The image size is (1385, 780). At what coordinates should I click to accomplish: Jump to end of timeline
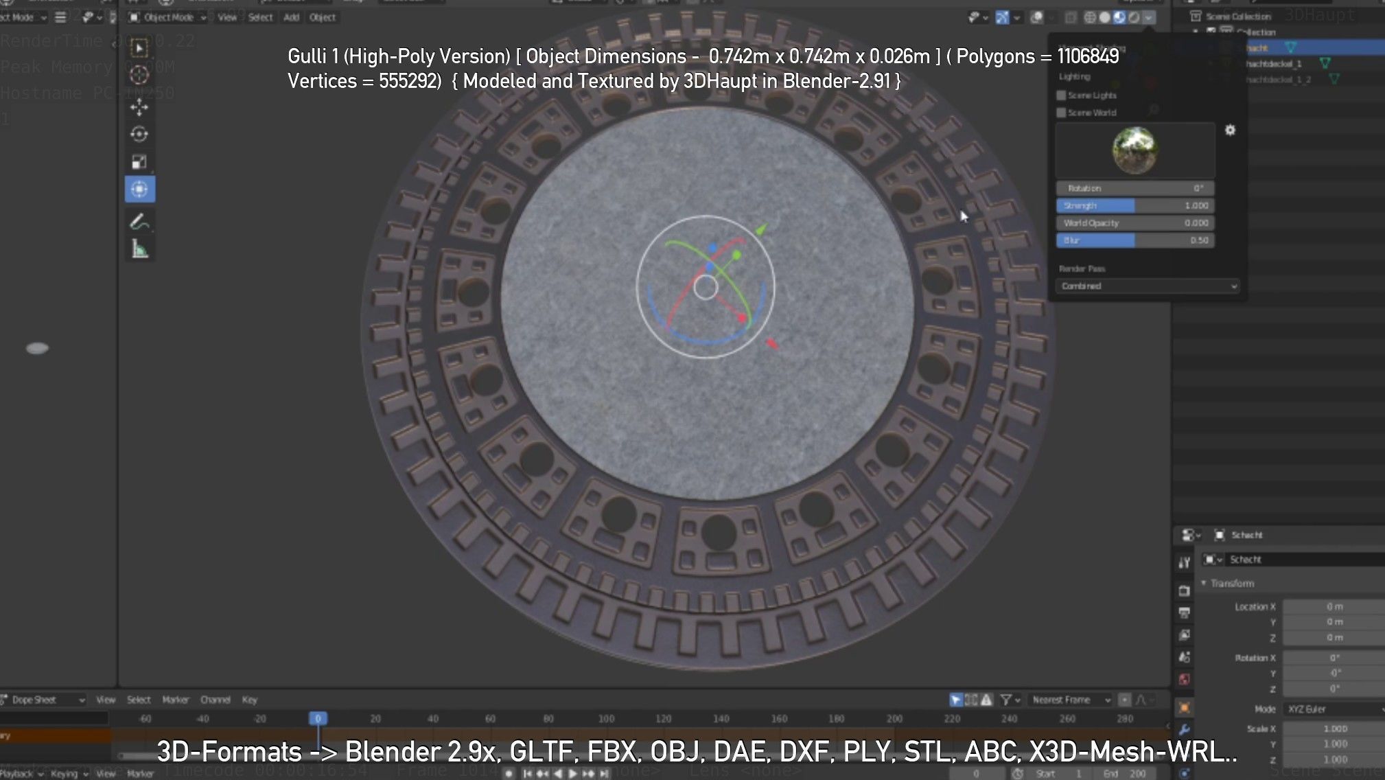click(x=604, y=773)
